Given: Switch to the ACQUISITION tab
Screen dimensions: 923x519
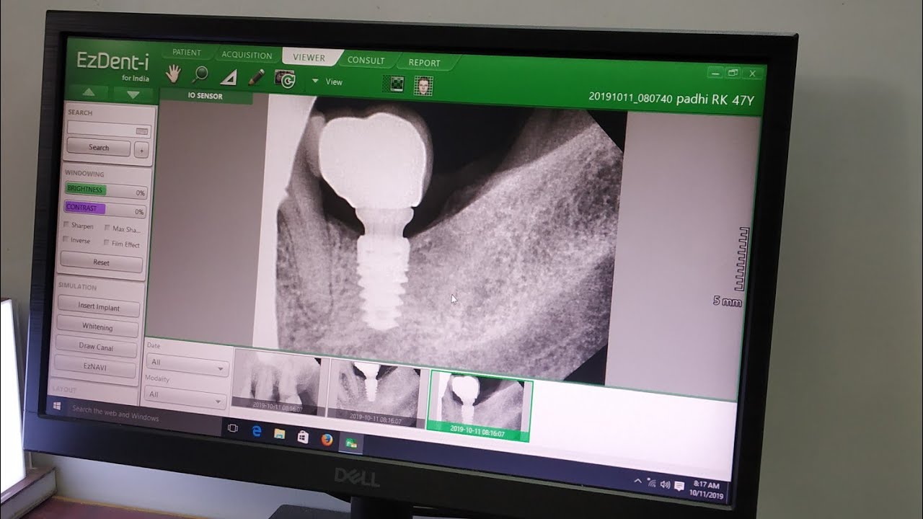Looking at the screenshot, I should [247, 56].
